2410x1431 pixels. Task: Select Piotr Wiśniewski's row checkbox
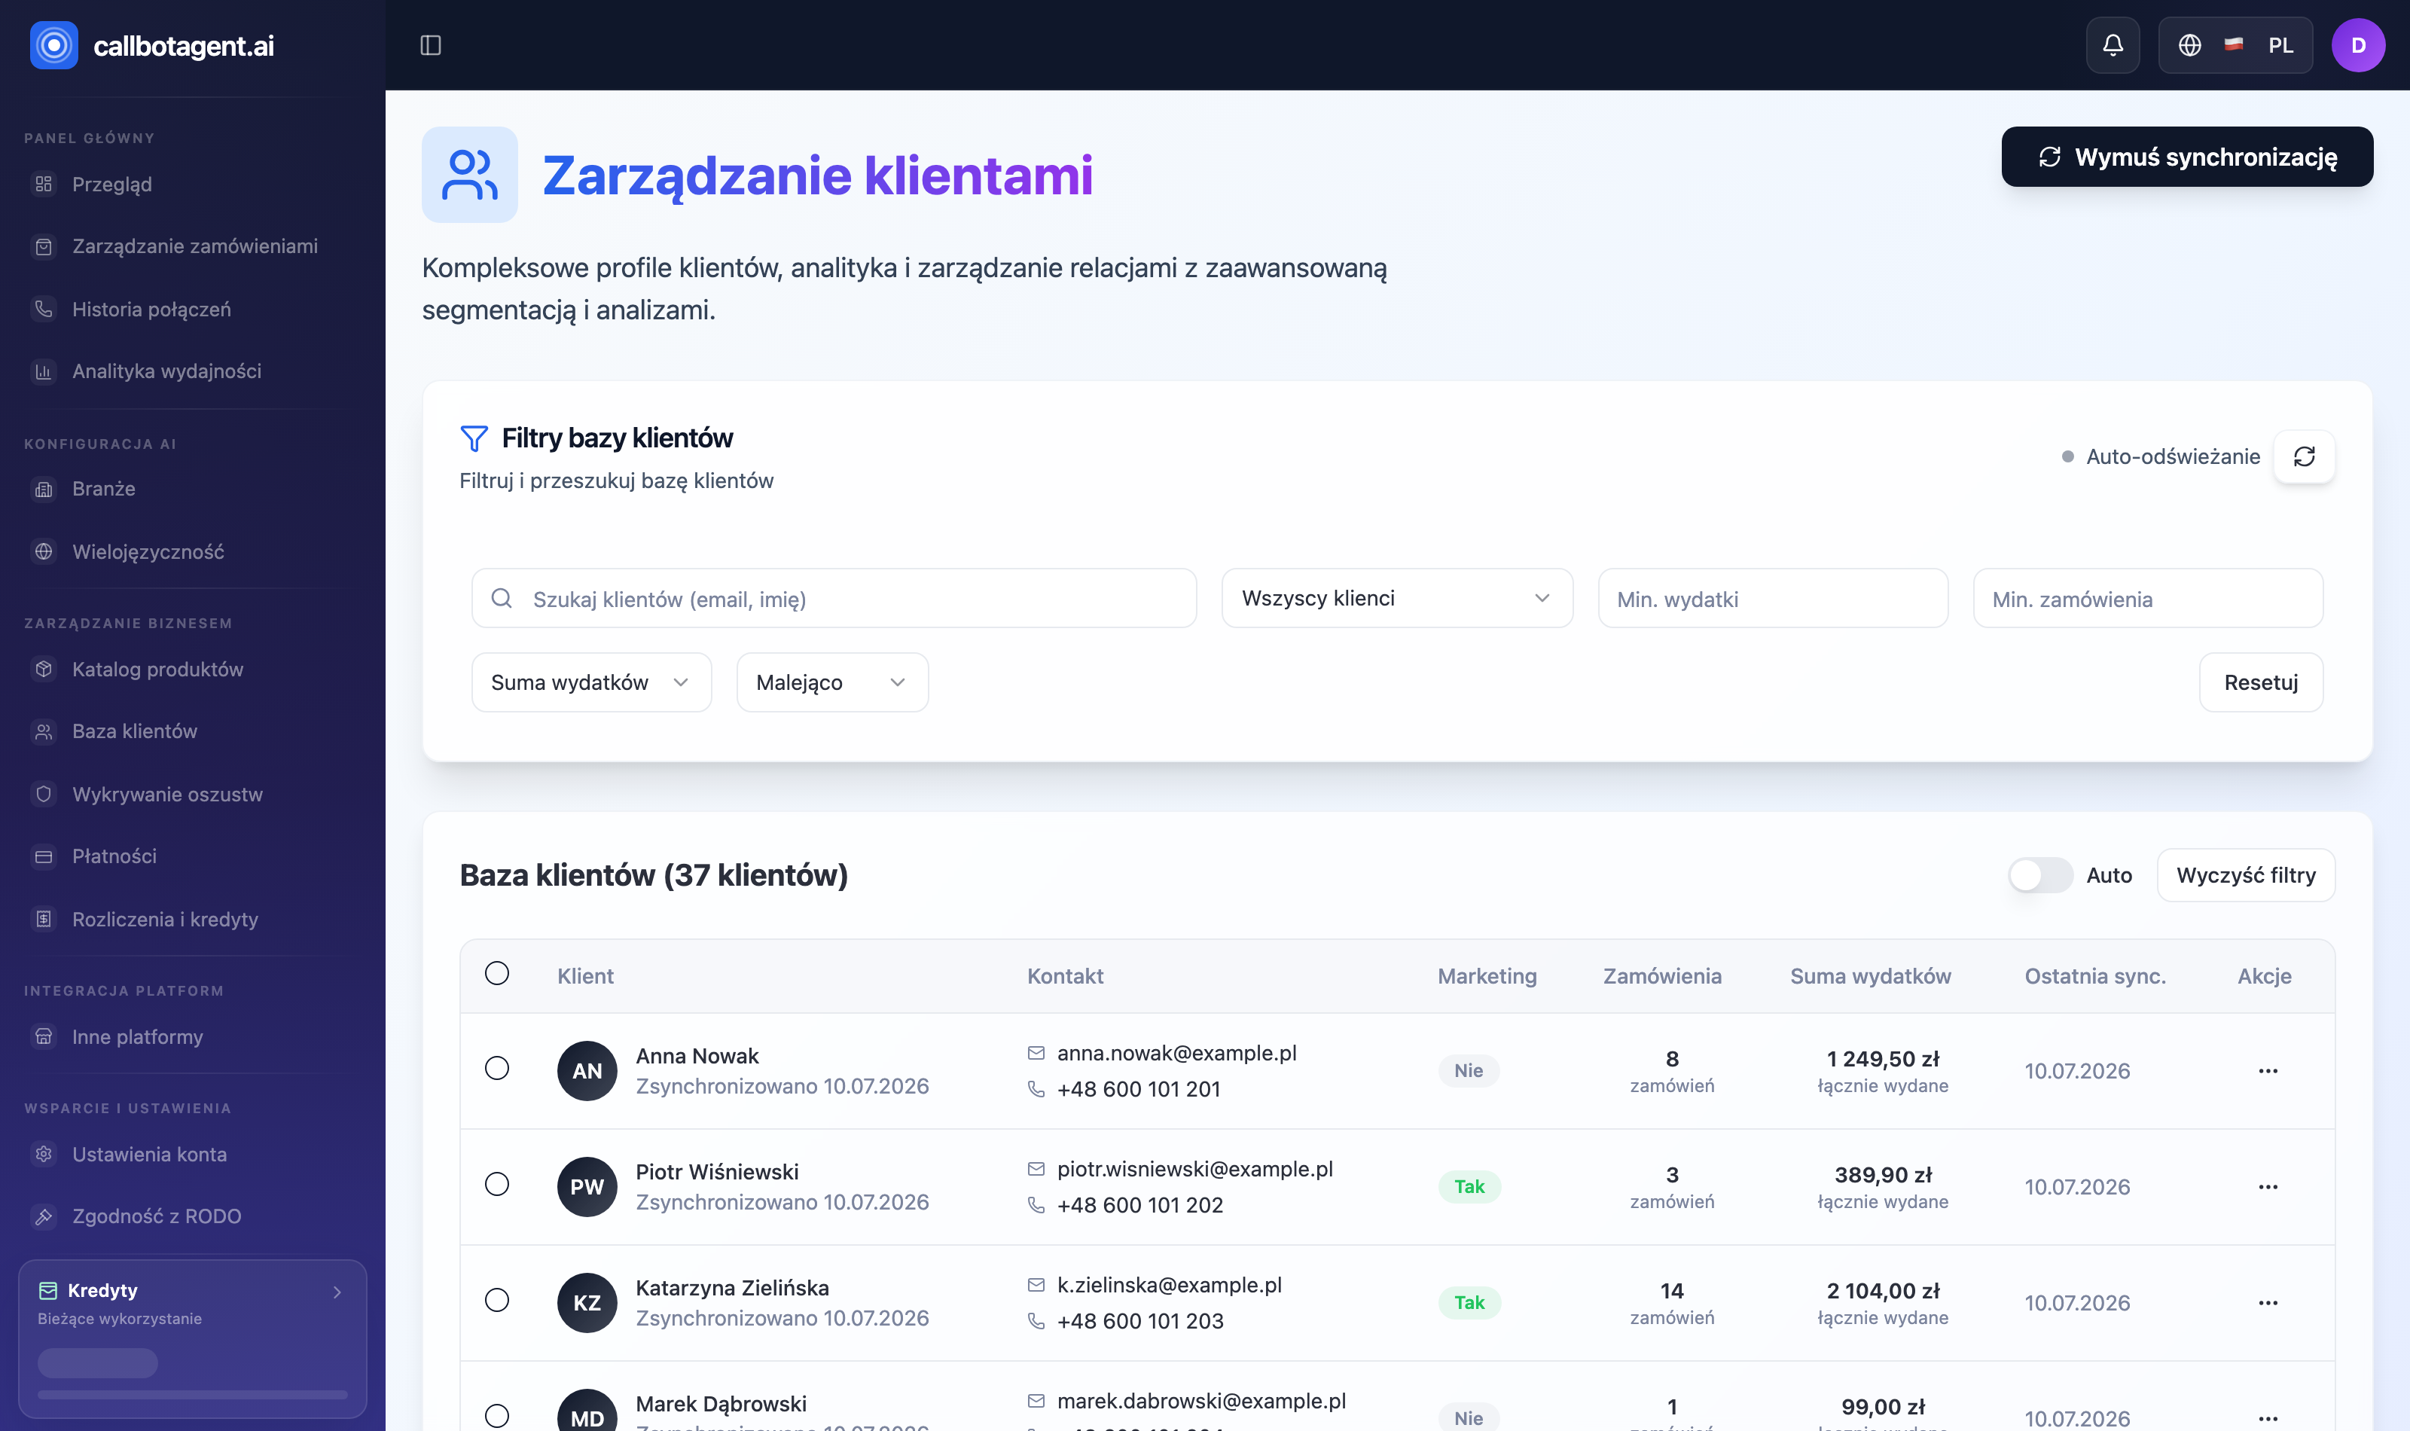coord(496,1184)
